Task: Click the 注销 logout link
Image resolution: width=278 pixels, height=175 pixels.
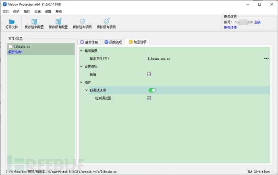Action: 257,22
